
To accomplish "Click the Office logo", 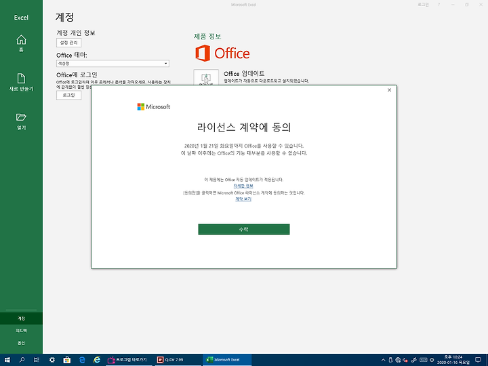I will pos(222,54).
